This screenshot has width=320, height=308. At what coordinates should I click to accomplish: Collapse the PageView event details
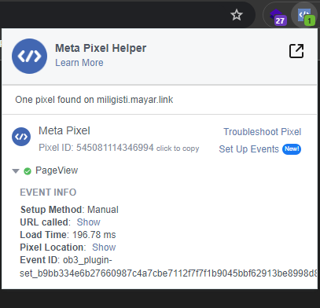16,171
